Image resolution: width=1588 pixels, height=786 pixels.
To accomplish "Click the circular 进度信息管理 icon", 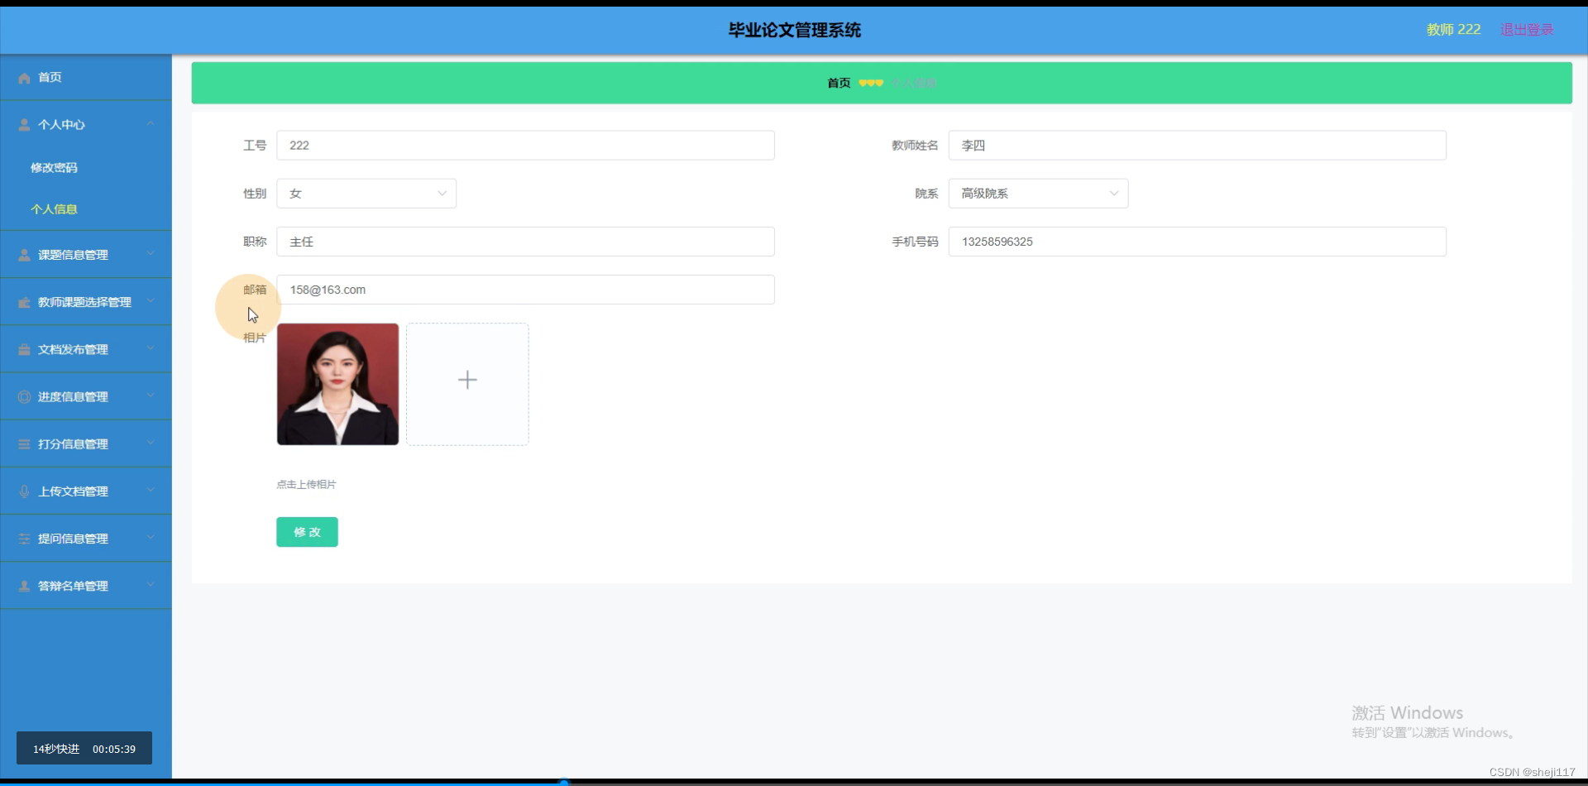I will pyautogui.click(x=23, y=395).
